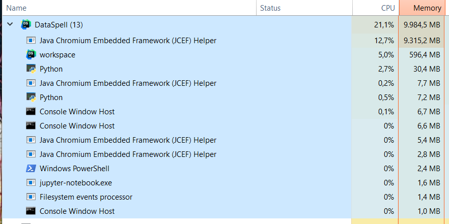Screen dimensions: 449x224
Task: Click the Python icon using 7,2 MB
Action: (x=31, y=97)
